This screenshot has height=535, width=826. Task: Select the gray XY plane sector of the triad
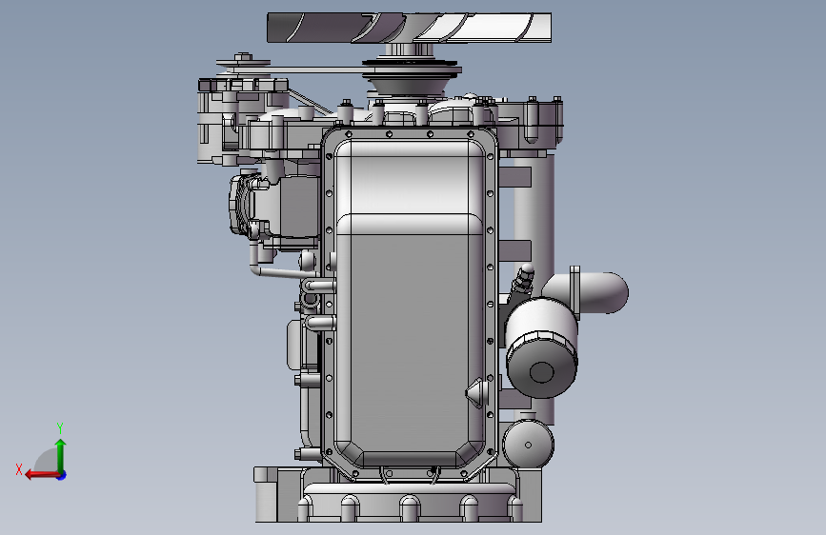(46, 460)
